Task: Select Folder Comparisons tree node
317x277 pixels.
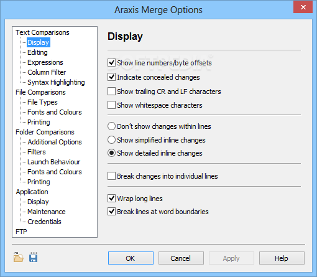Action: coord(45,132)
